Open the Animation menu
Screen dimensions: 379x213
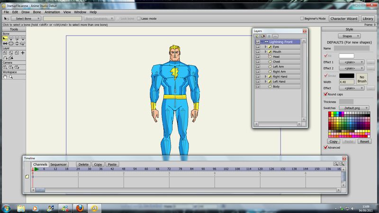(52, 11)
